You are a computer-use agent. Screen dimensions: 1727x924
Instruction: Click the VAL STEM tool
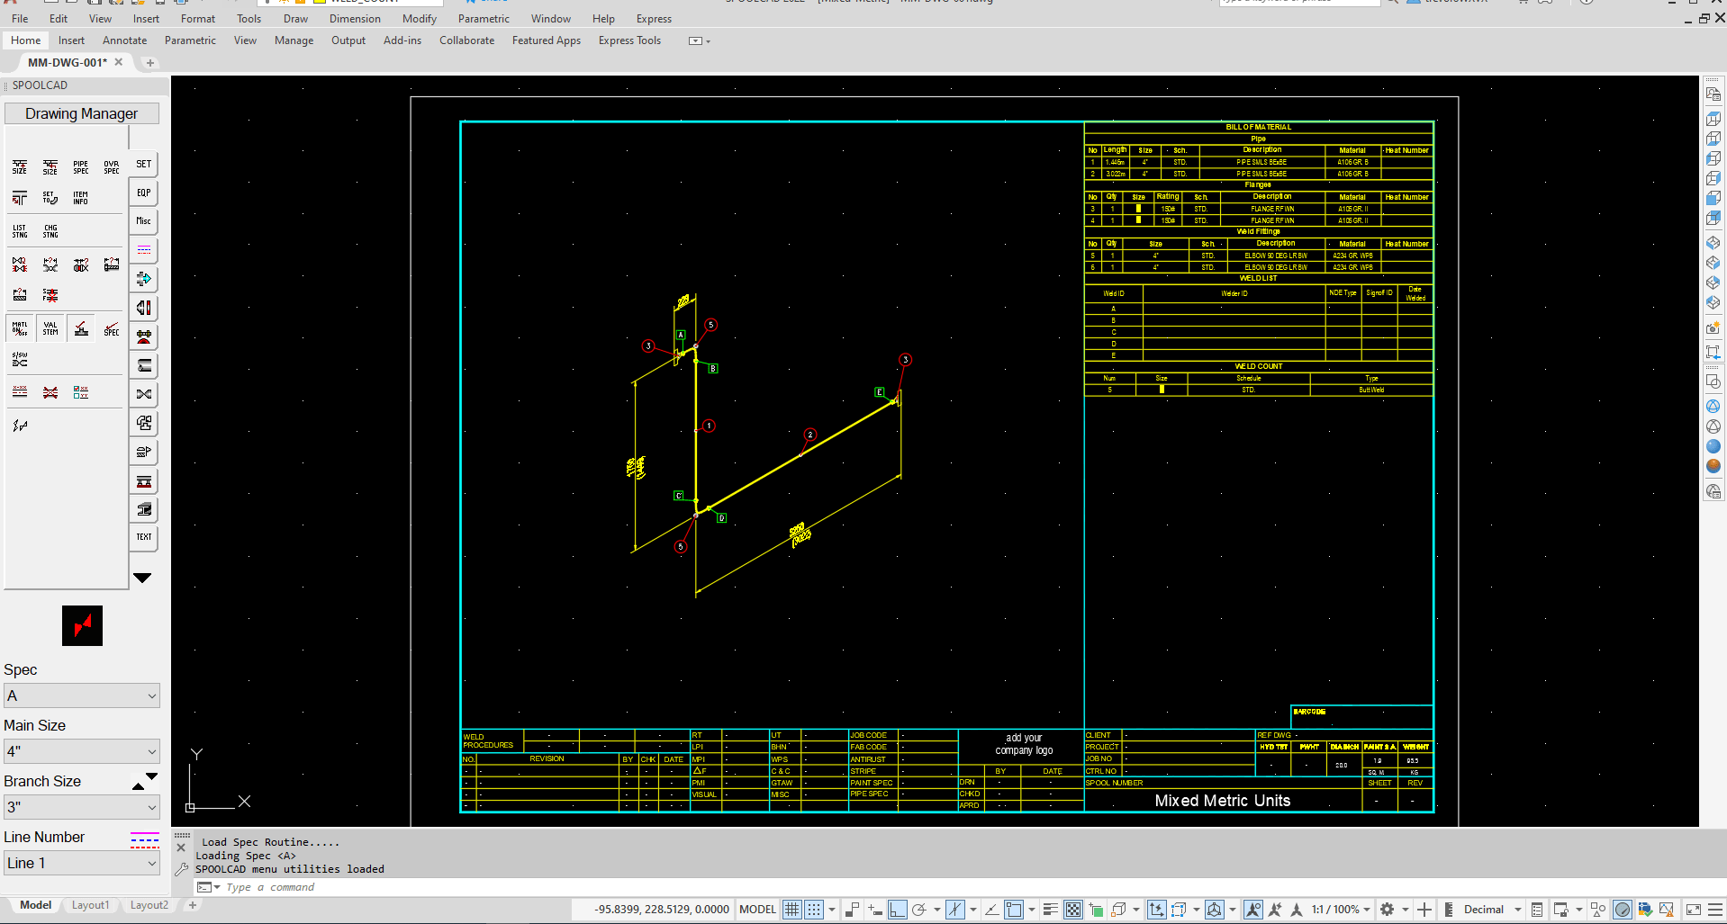(50, 327)
